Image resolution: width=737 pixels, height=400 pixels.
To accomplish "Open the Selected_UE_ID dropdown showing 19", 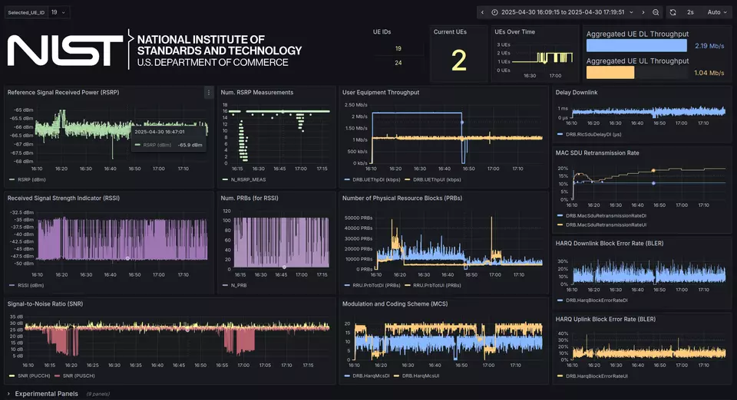I will click(x=59, y=12).
